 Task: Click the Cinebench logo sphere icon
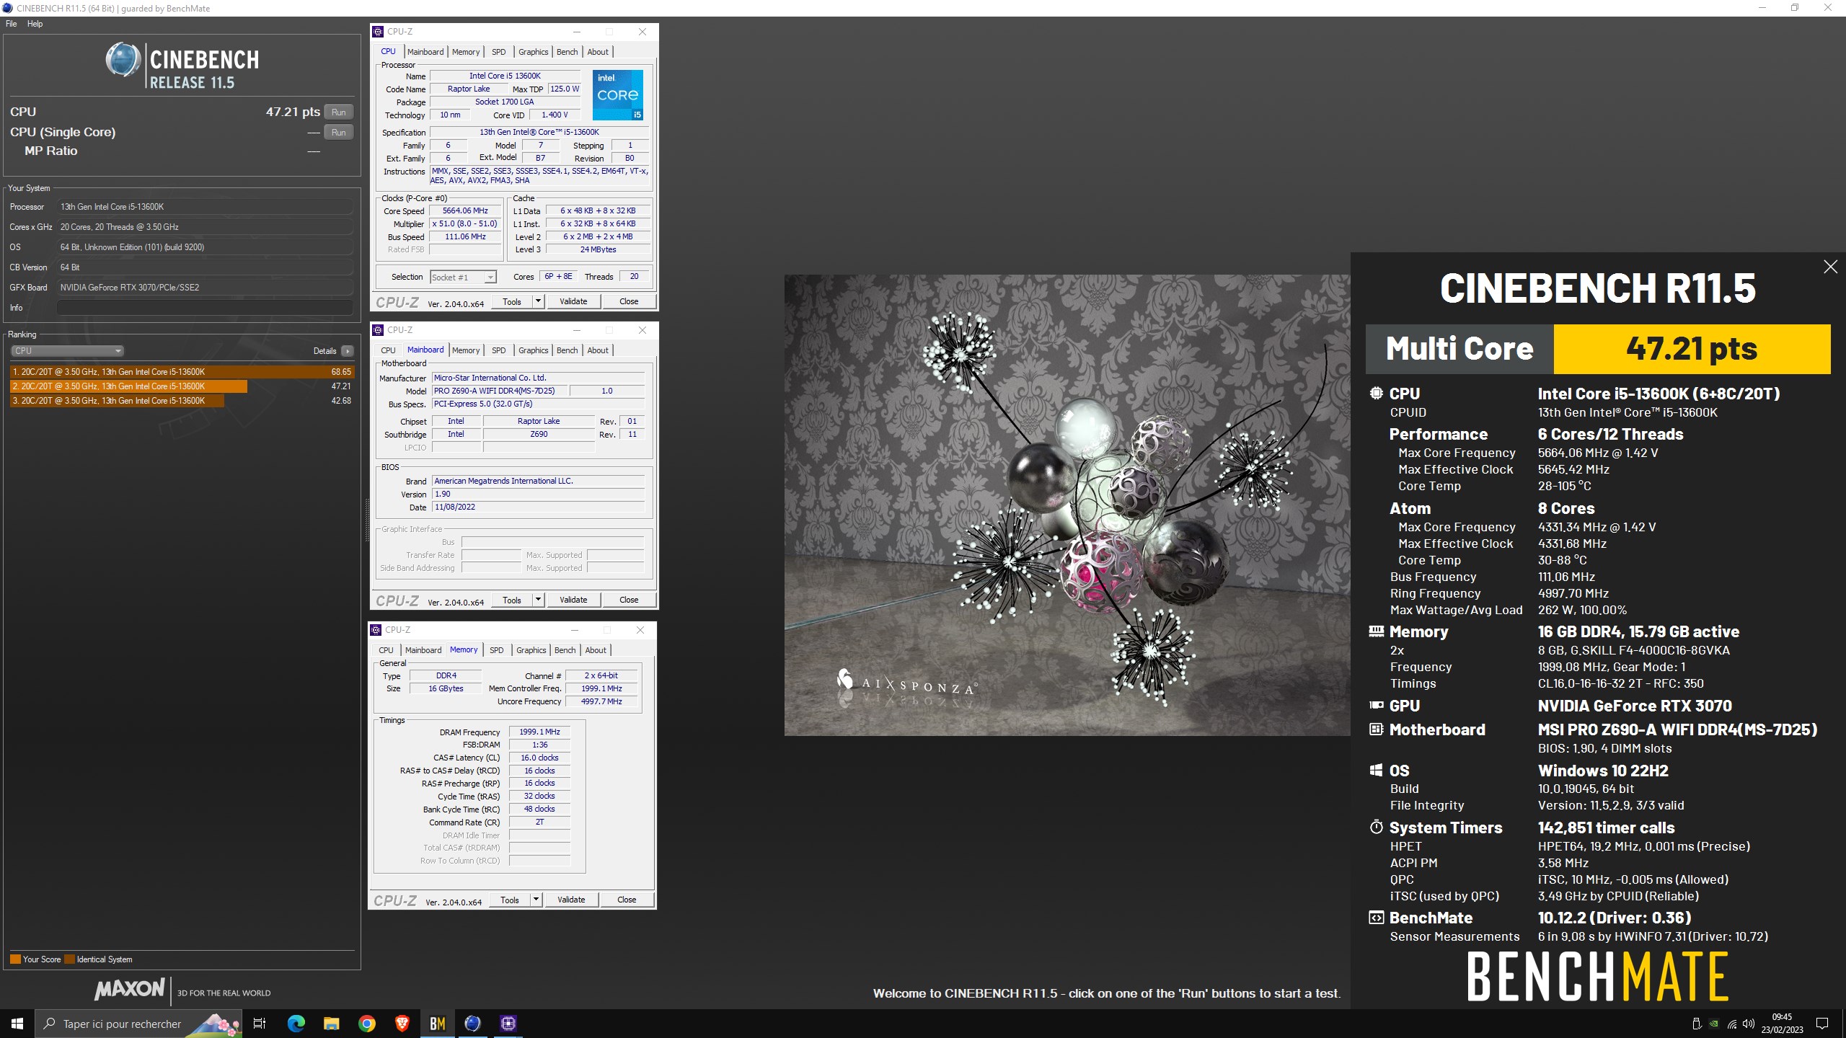coord(123,60)
